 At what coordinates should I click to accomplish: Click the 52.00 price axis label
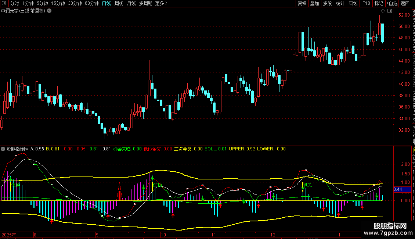[x=404, y=15]
